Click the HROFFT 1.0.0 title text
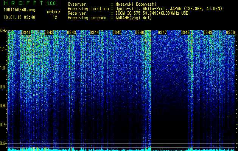This screenshot has height=151, width=238. pyautogui.click(x=30, y=3)
